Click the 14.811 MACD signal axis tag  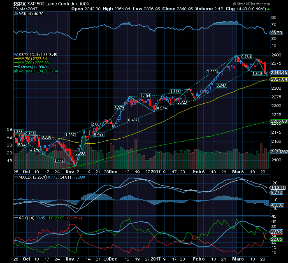pos(278,188)
